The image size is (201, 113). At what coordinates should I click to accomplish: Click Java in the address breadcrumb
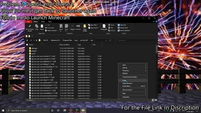(76, 40)
